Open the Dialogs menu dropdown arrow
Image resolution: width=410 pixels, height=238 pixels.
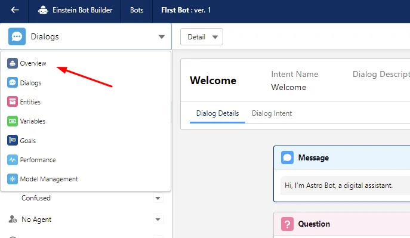point(162,37)
